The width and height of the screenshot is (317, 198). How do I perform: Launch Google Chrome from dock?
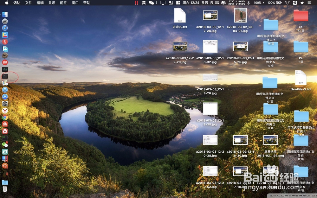coord(5,118)
